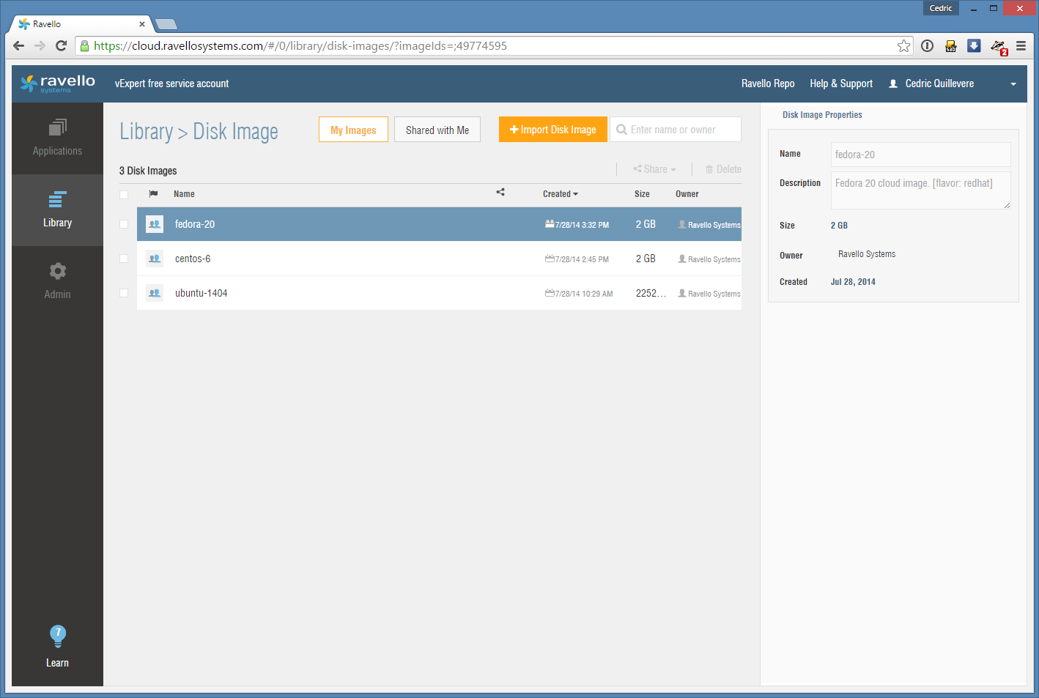1039x698 pixels.
Task: Switch to the Shared with Me tab
Action: (437, 130)
